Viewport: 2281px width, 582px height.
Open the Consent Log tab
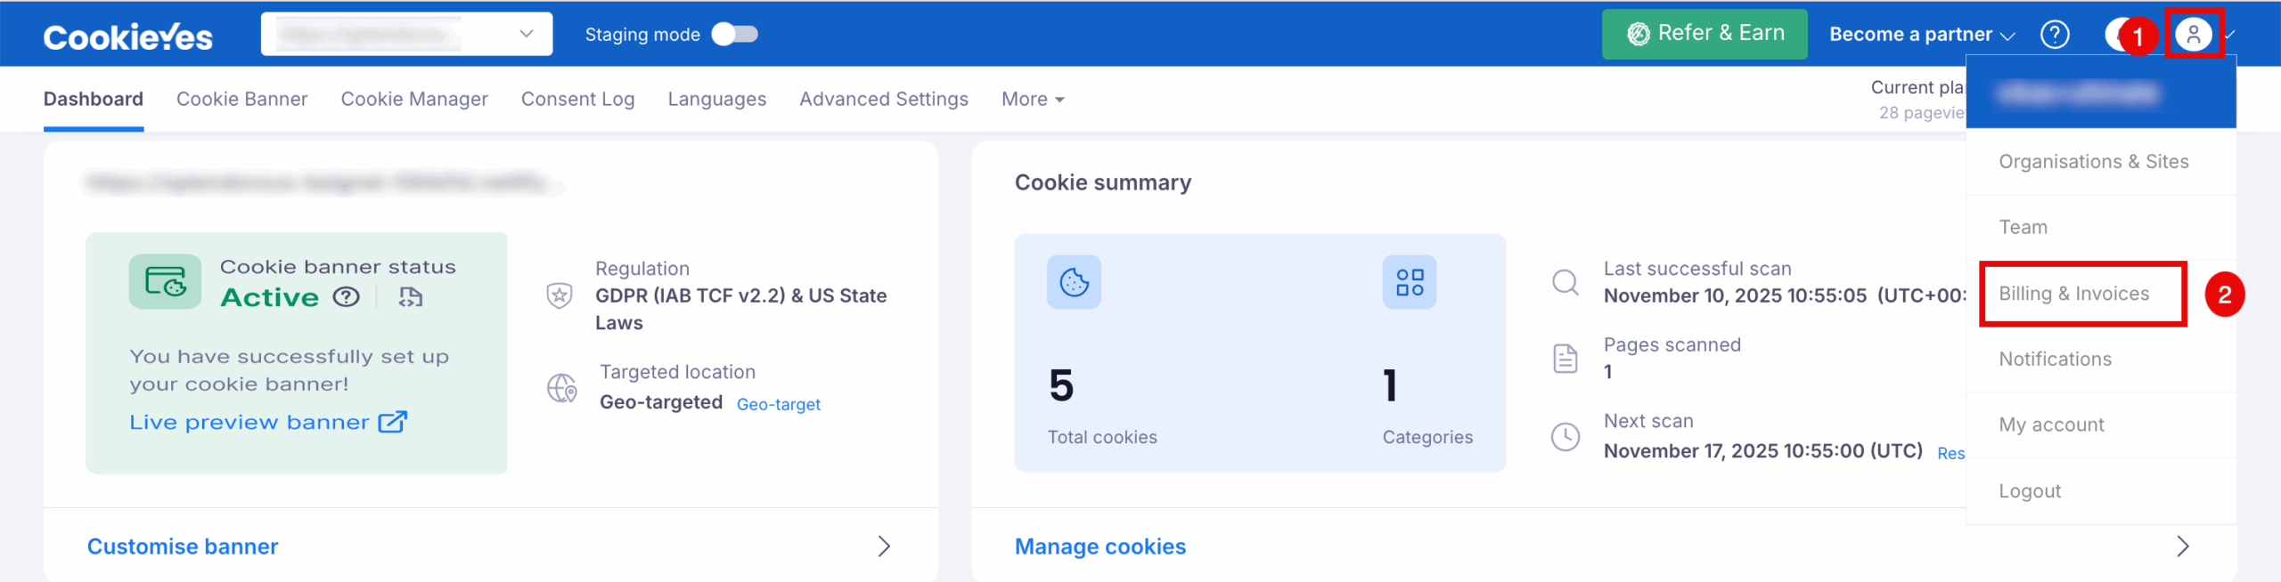pyautogui.click(x=577, y=100)
